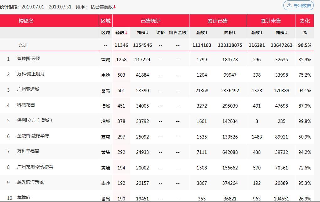This screenshot has width=320, height=202.
Task: Click the 均价 column header
Action: coord(160,33)
